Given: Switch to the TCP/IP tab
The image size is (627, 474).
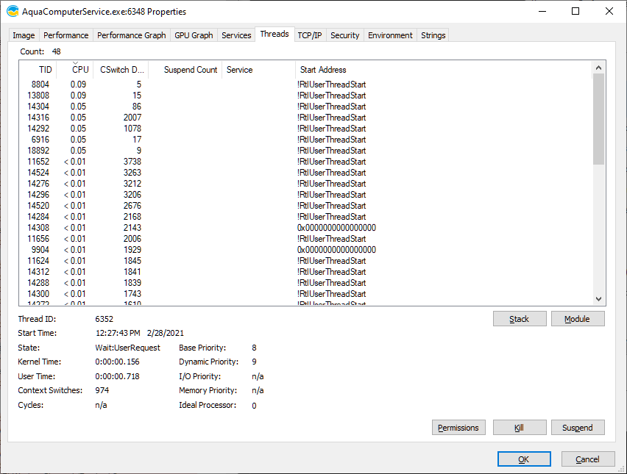Looking at the screenshot, I should pyautogui.click(x=310, y=35).
